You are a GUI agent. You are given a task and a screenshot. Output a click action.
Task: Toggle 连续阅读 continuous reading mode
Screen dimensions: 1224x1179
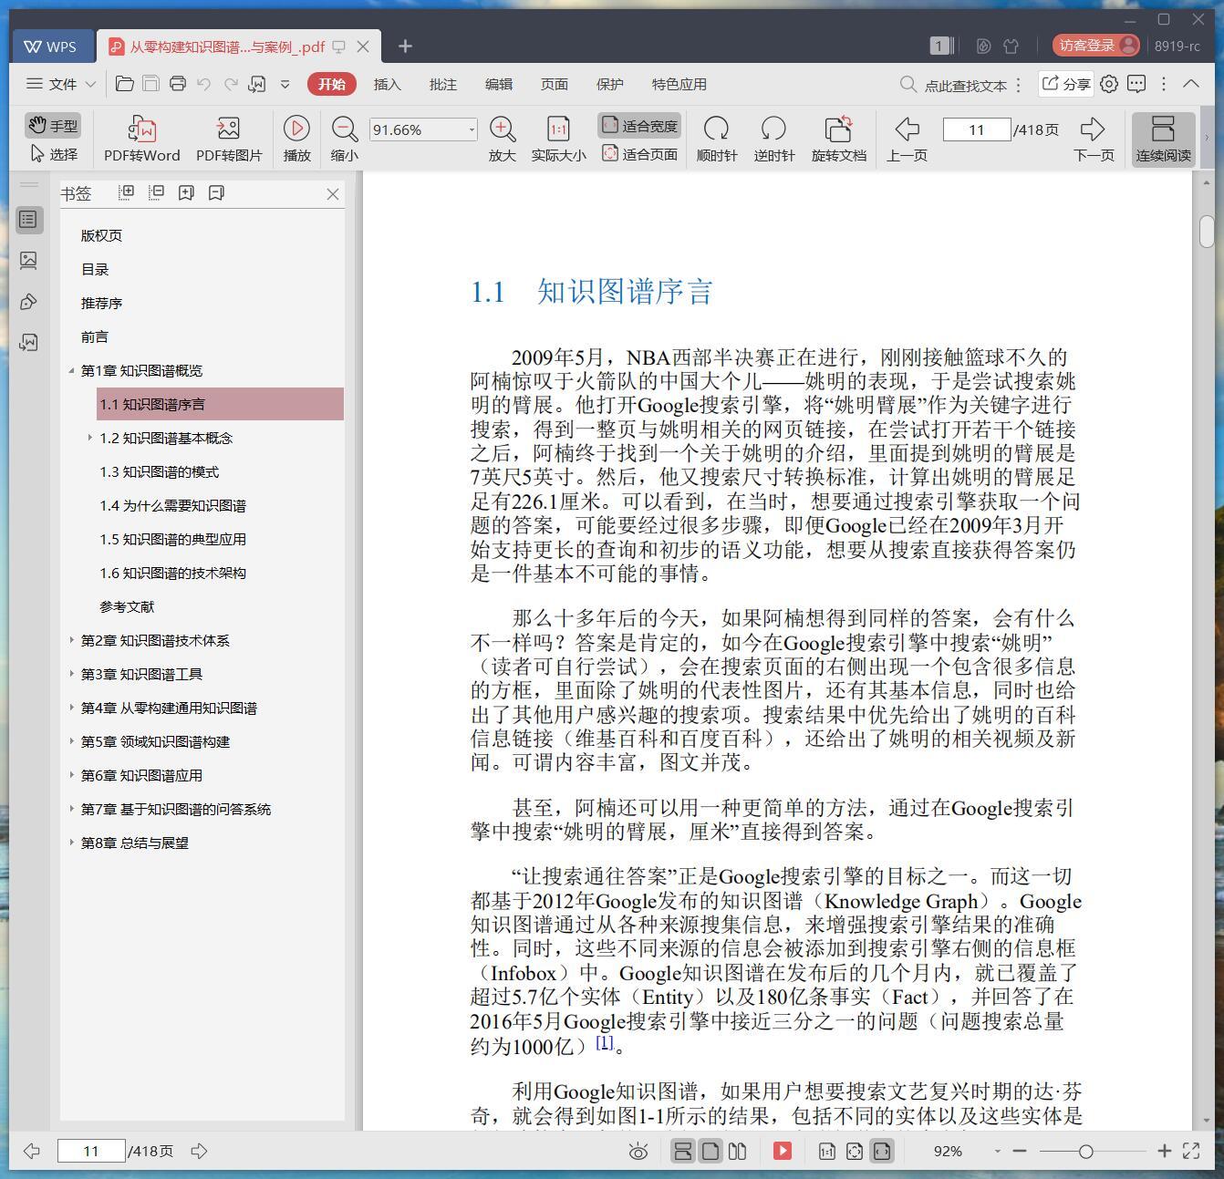1163,139
